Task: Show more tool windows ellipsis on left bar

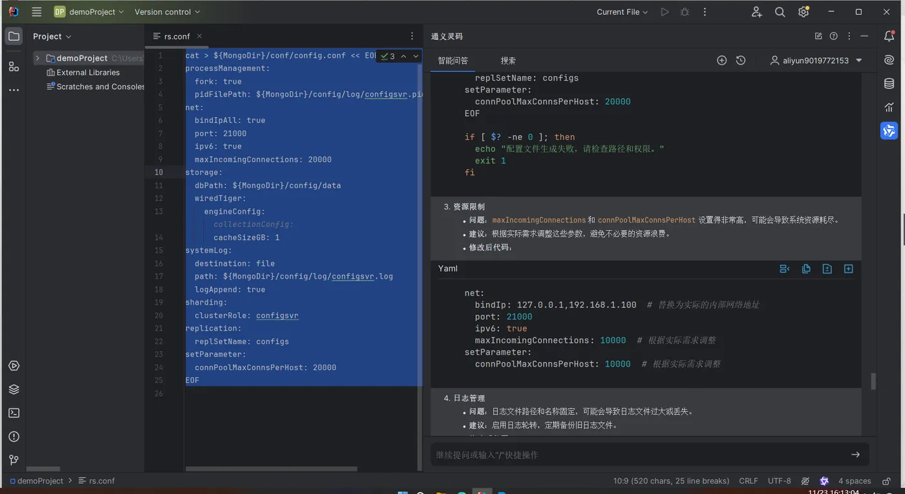Action: click(14, 90)
